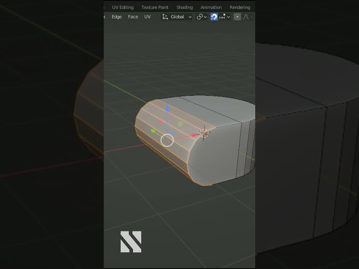Click the transform orientation axes icon
Viewport: 359px width, 269px height.
[x=165, y=17]
